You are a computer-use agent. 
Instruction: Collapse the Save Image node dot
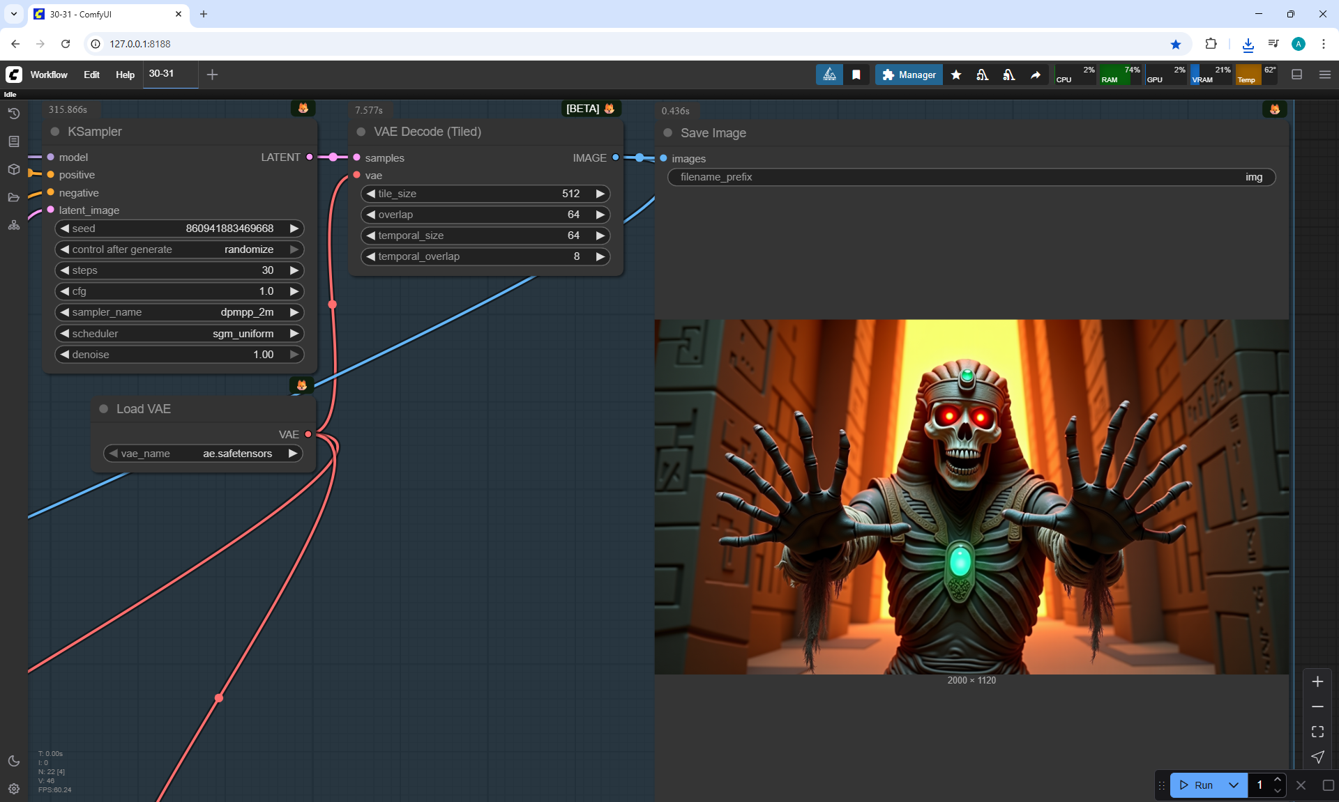(668, 133)
